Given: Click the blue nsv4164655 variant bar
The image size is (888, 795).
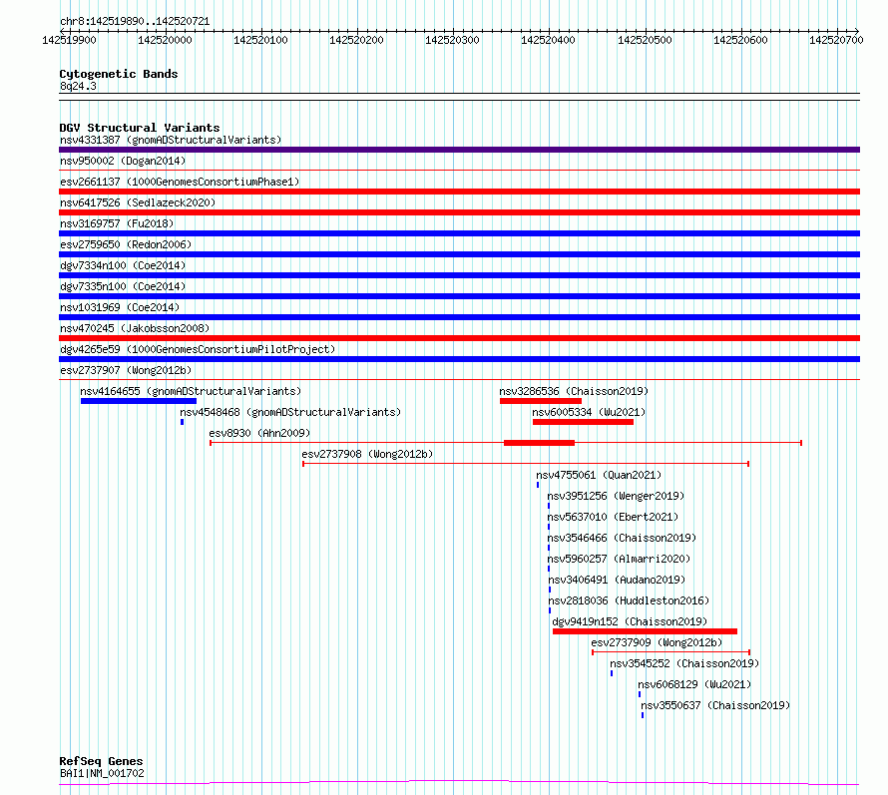Looking at the screenshot, I should tap(139, 401).
